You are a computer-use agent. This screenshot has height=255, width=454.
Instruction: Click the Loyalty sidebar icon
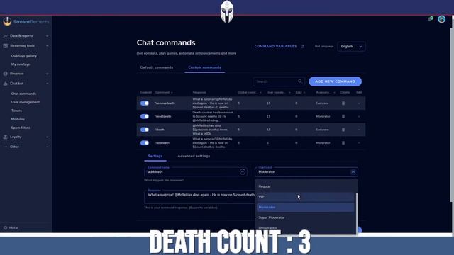point(5,137)
